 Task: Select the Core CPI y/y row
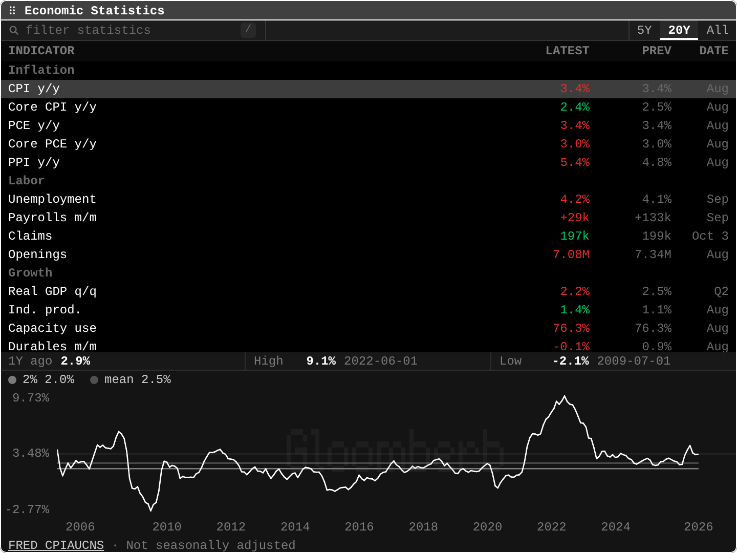[368, 107]
